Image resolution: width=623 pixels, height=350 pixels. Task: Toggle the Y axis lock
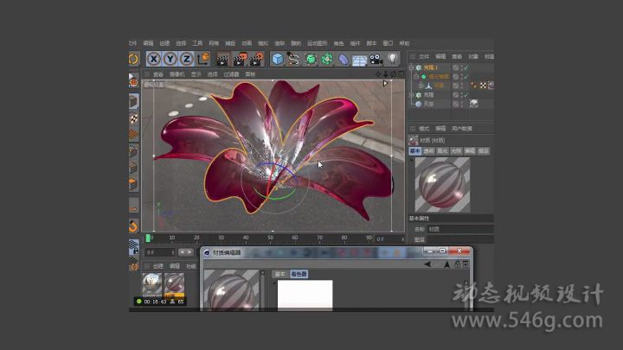tap(170, 59)
